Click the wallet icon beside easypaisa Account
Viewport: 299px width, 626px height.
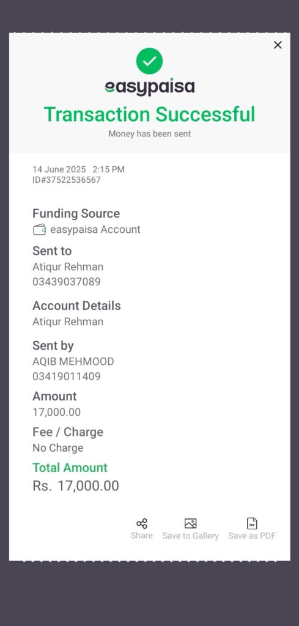pyautogui.click(x=39, y=230)
